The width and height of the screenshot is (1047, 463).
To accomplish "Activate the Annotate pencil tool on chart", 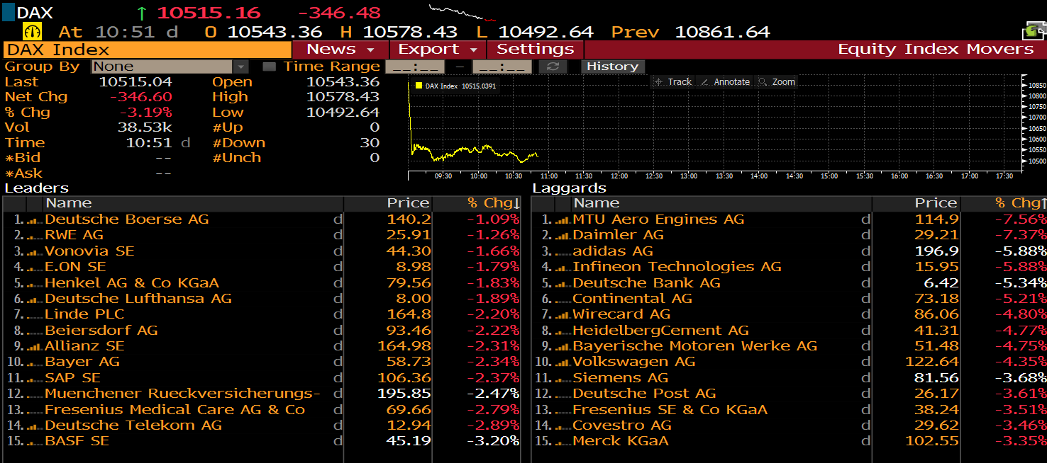I will tap(725, 82).
